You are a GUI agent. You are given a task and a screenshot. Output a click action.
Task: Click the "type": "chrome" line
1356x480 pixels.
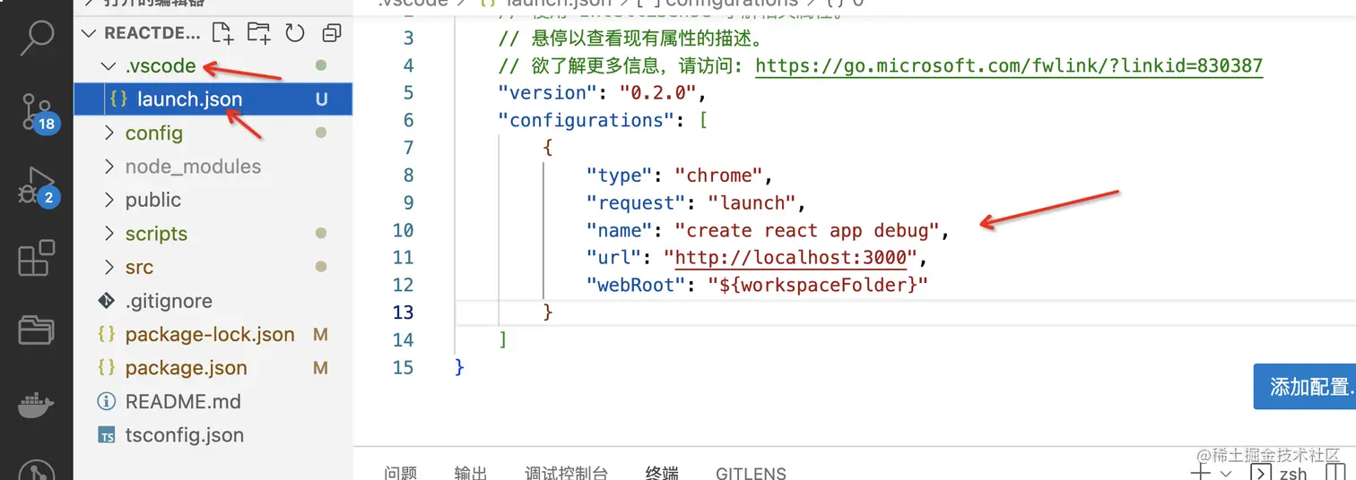coord(680,176)
